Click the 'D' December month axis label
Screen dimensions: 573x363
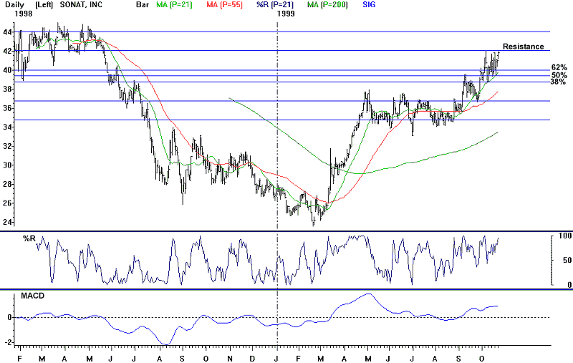pyautogui.click(x=253, y=359)
